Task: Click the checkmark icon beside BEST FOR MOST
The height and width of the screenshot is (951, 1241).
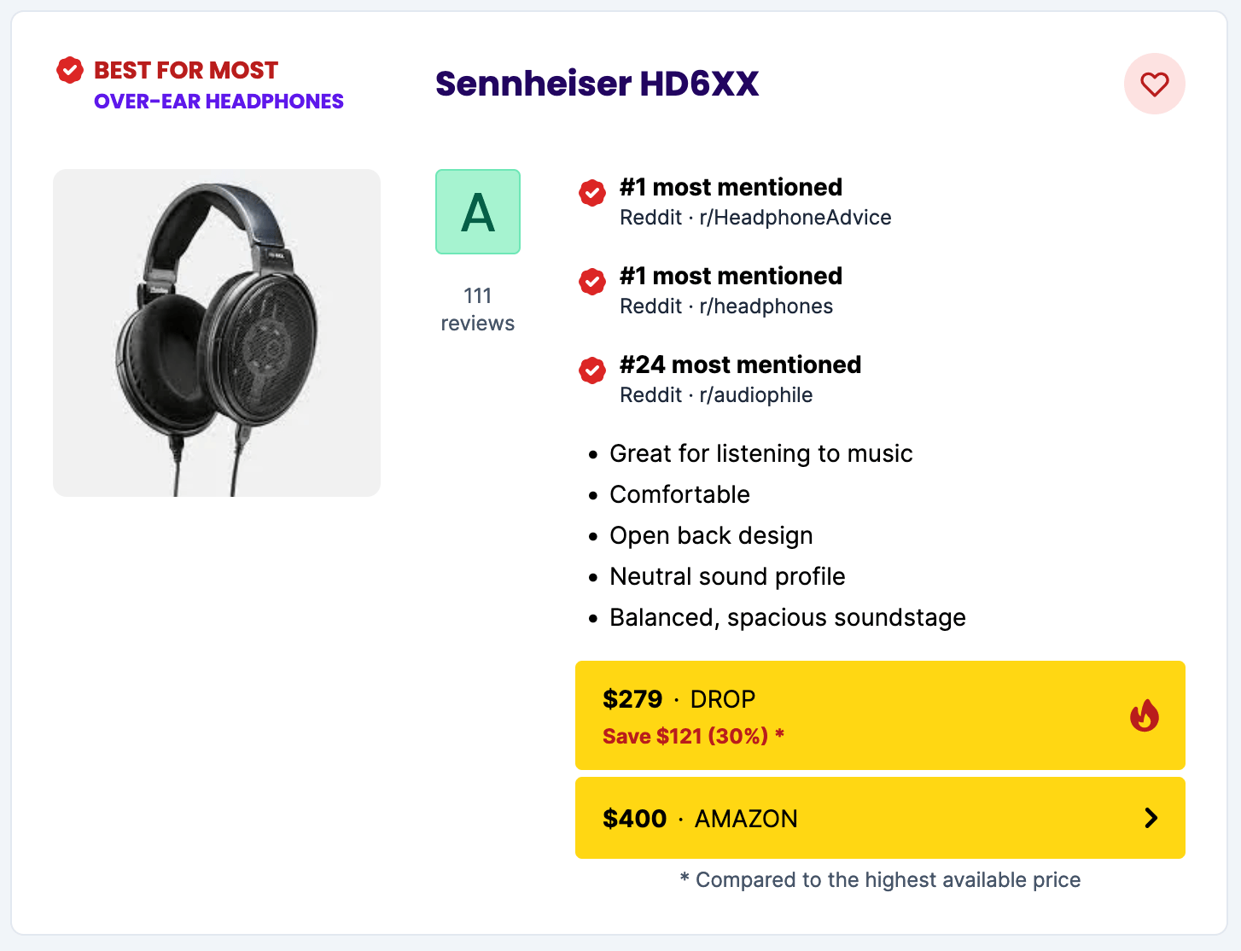Action: pyautogui.click(x=69, y=71)
